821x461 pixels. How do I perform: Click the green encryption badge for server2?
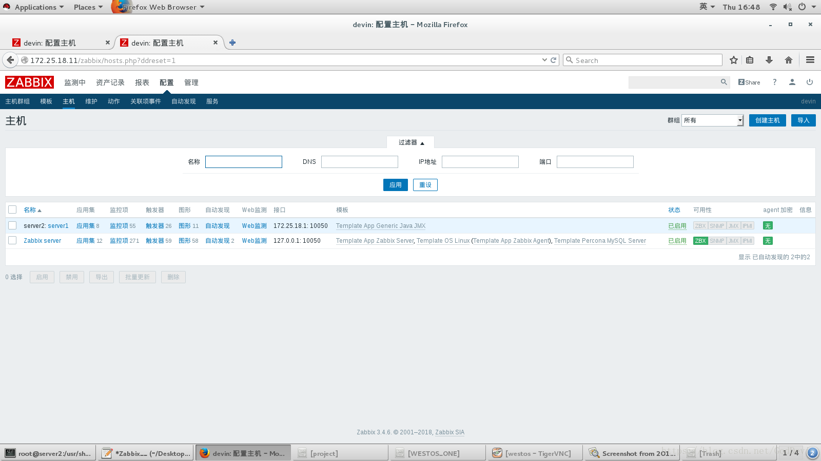coord(768,226)
